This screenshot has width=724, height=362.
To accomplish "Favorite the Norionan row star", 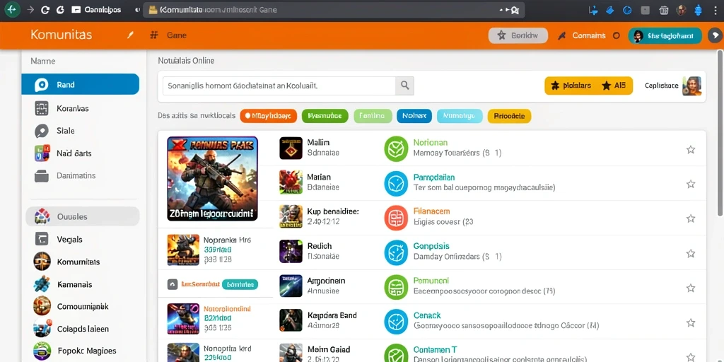I will click(x=691, y=149).
